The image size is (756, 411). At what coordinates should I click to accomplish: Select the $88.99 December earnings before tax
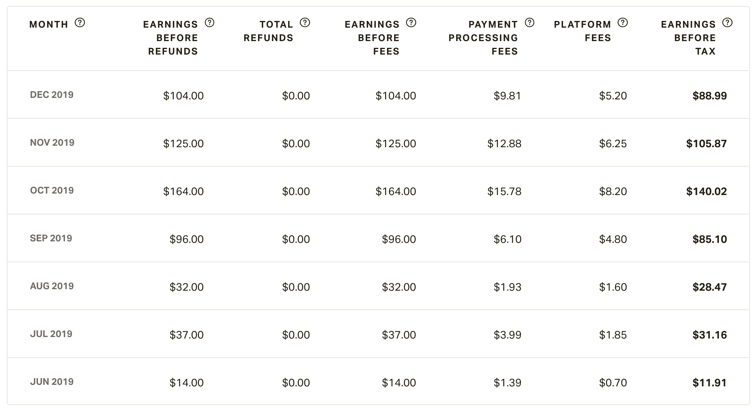710,96
